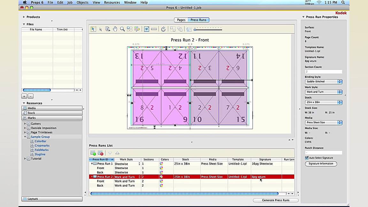Viewport: 368px width, 207px height.
Task: Click the refresh/rotate toolbar icon
Action: (x=163, y=29)
